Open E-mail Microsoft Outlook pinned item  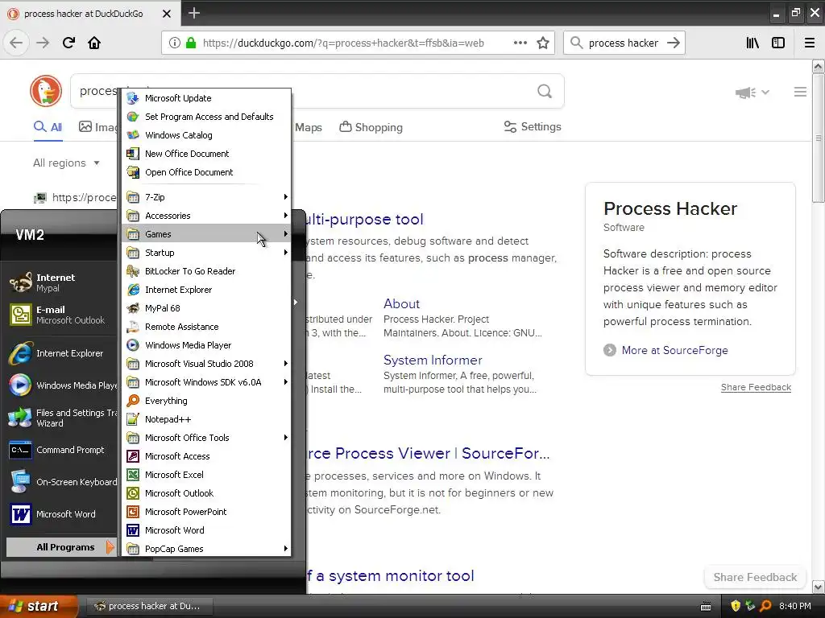[x=61, y=315]
